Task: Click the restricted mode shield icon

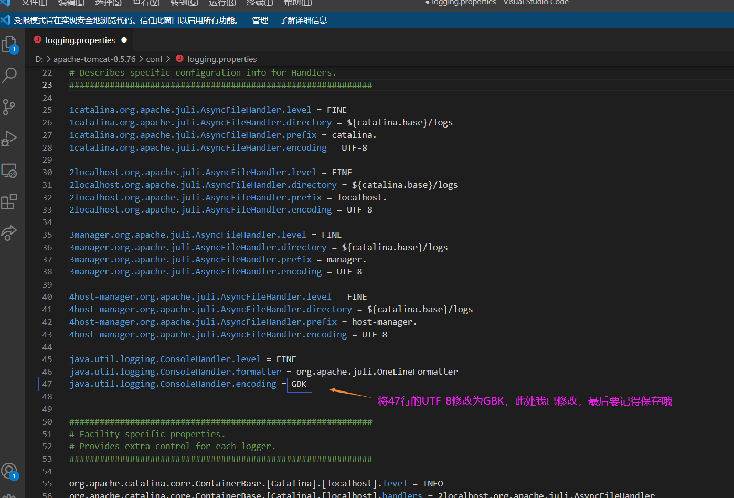Action: pyautogui.click(x=5, y=20)
